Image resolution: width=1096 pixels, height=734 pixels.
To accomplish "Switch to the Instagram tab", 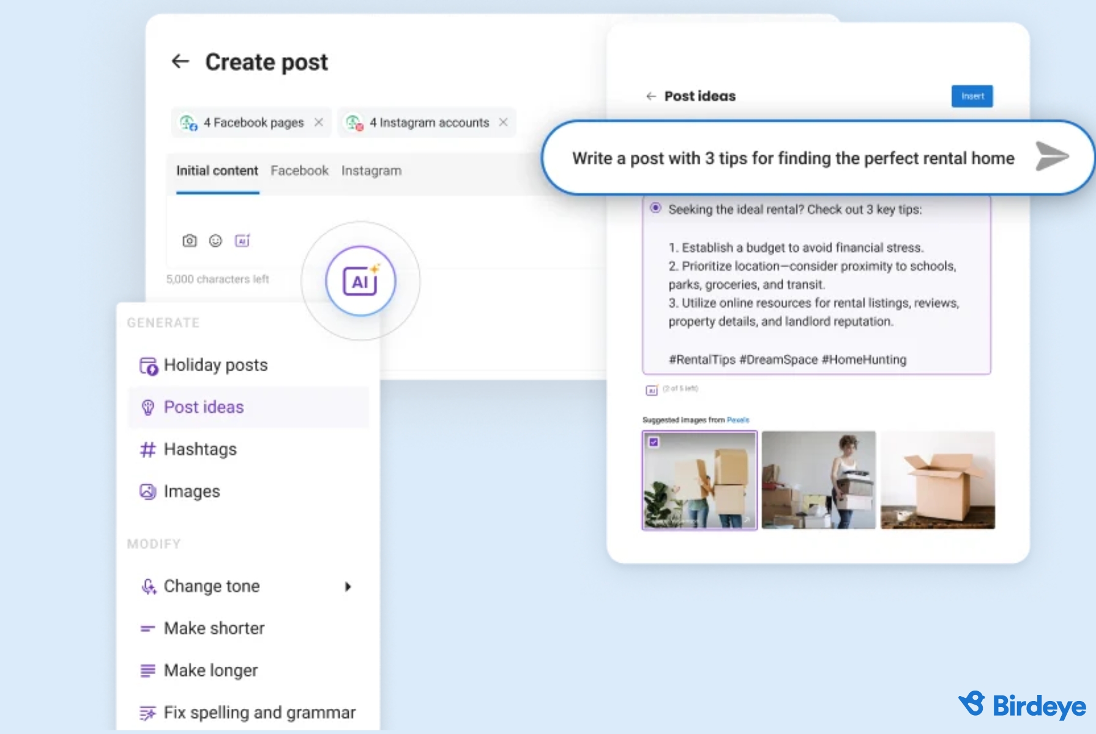I will [371, 171].
